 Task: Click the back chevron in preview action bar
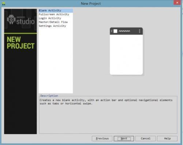(x=112, y=31)
